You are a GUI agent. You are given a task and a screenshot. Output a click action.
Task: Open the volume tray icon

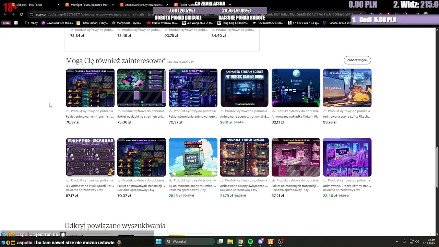417,242
